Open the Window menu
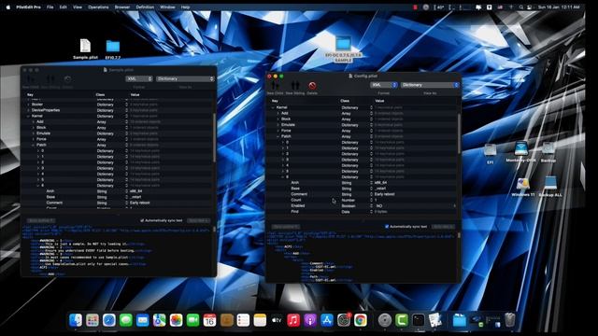The image size is (598, 336). coord(167,7)
